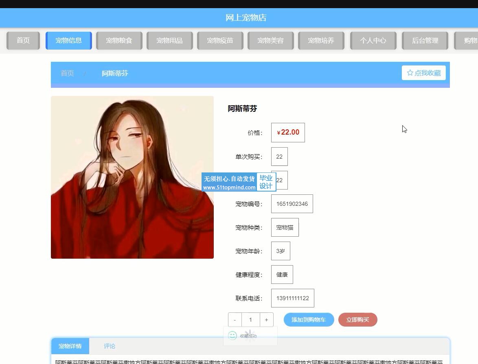Screen dimensions: 478x364
Task: Click the phone number 13911111122
Action: [293, 298]
